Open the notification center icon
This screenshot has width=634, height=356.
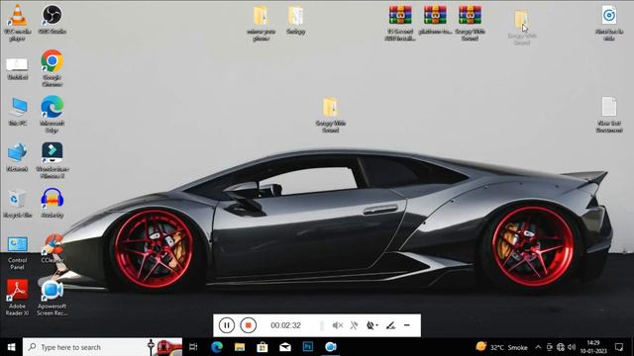[x=619, y=347]
